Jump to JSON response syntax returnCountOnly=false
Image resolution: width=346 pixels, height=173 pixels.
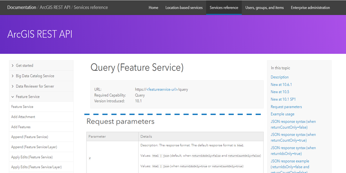click(293, 124)
